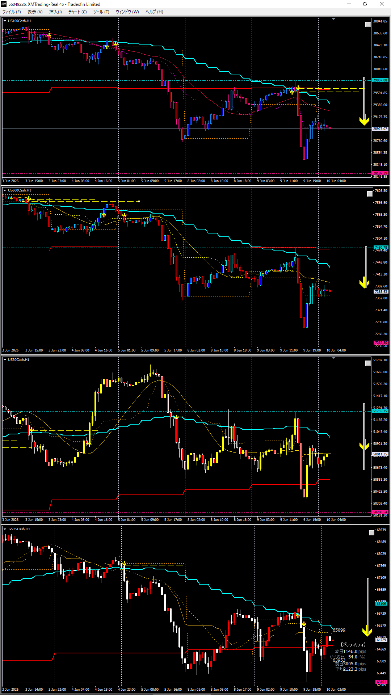The width and height of the screenshot is (391, 695).
Task: Open the ファイル (F) menu
Action: 12,12
